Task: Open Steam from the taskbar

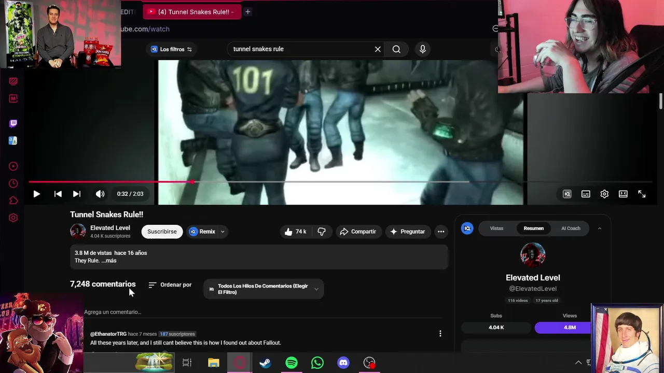Action: click(265, 363)
